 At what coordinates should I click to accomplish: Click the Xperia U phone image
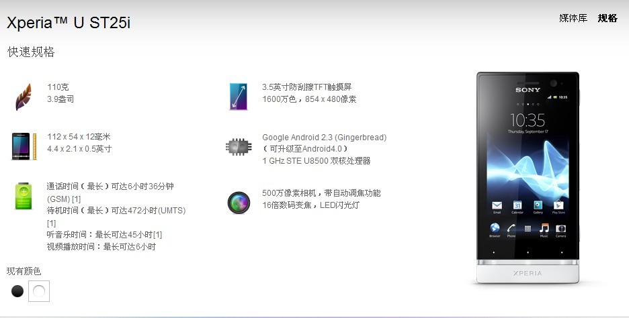528,178
